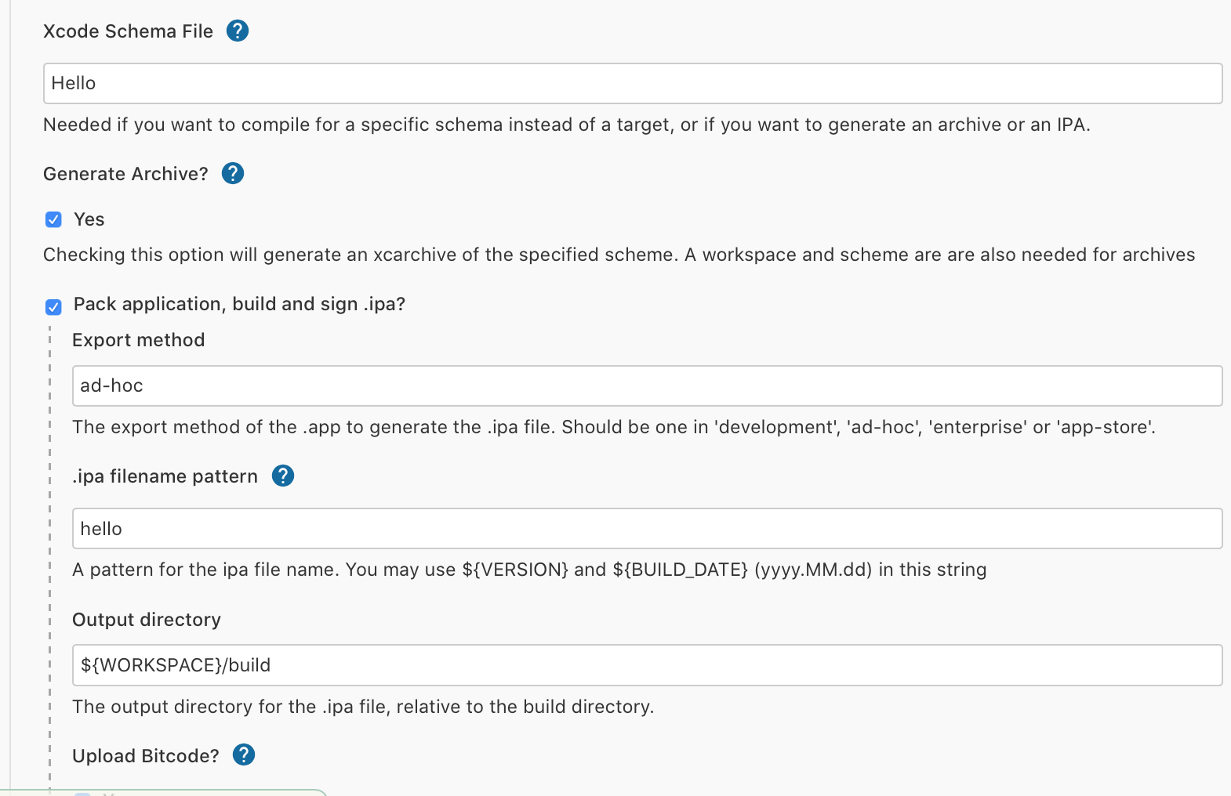Click the Xcode Schema File field containing Hello
The width and height of the screenshot is (1231, 796).
[x=632, y=84]
